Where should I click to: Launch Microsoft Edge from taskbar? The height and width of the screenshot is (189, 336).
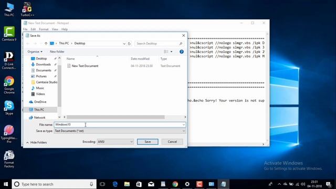[x=115, y=184]
